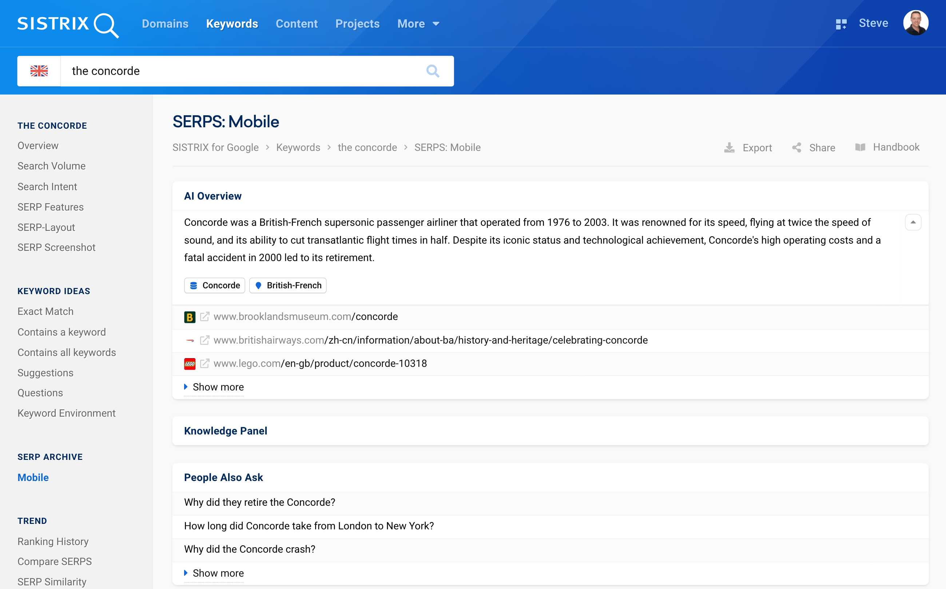This screenshot has width=946, height=589.
Task: Open the More dropdown in the top nav
Action: pyautogui.click(x=419, y=24)
